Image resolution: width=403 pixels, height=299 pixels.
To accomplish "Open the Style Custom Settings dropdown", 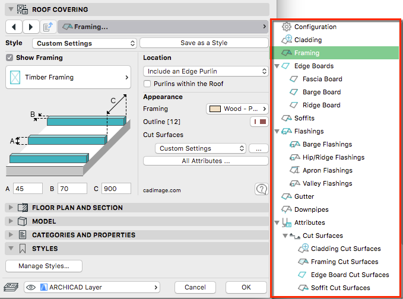I will click(84, 43).
